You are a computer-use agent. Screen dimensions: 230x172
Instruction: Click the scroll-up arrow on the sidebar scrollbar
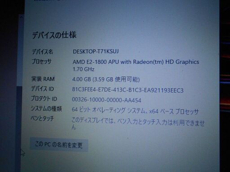click(x=22, y=17)
